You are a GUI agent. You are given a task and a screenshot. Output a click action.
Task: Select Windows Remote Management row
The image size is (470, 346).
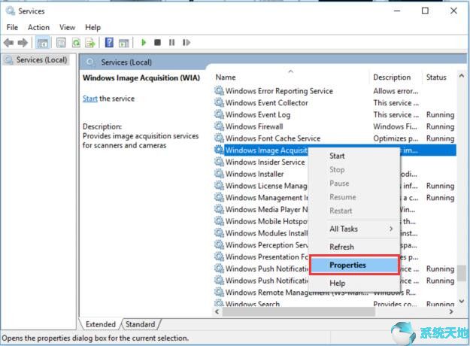[335, 292]
